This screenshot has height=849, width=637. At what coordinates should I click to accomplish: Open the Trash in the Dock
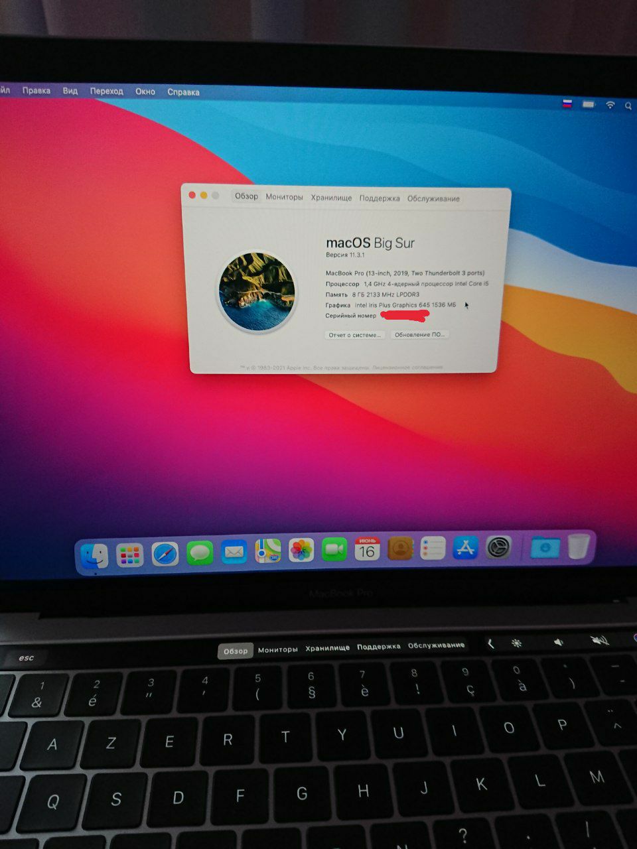[x=578, y=547]
